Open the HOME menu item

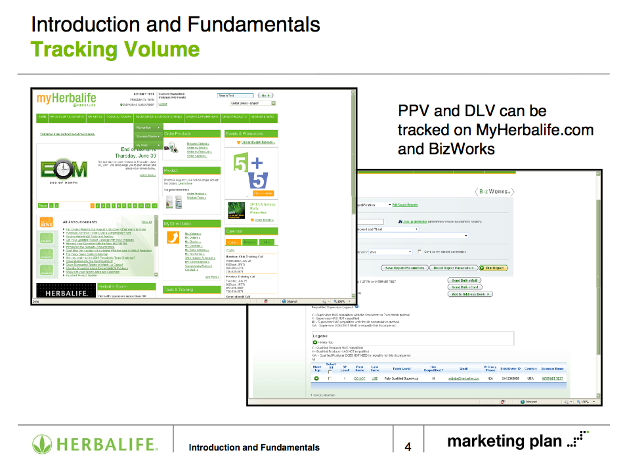[x=43, y=117]
